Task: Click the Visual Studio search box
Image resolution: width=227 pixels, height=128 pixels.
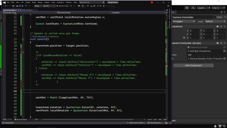Action: (x=92, y=2)
